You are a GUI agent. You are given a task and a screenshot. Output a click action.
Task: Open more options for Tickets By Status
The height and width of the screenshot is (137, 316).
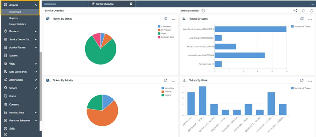[x=174, y=20]
